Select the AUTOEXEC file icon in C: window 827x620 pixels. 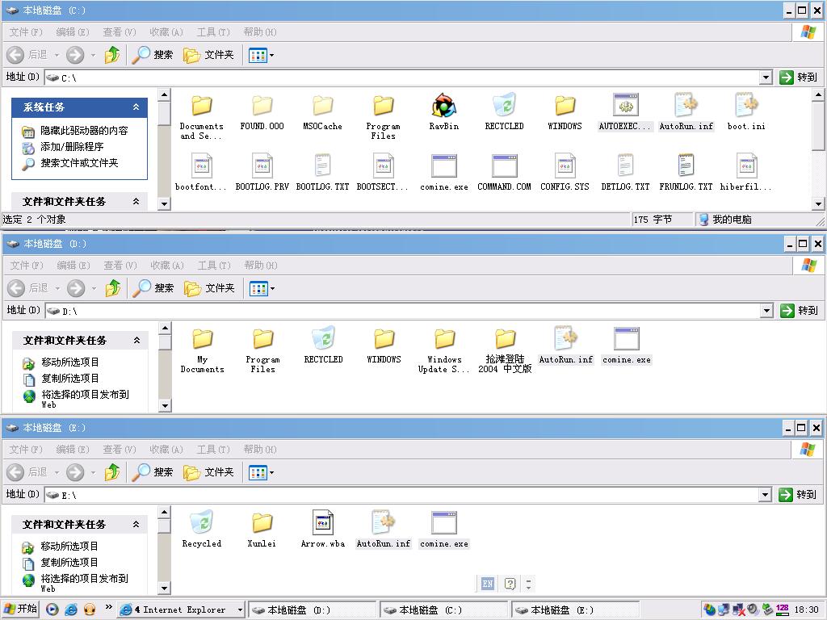point(626,106)
